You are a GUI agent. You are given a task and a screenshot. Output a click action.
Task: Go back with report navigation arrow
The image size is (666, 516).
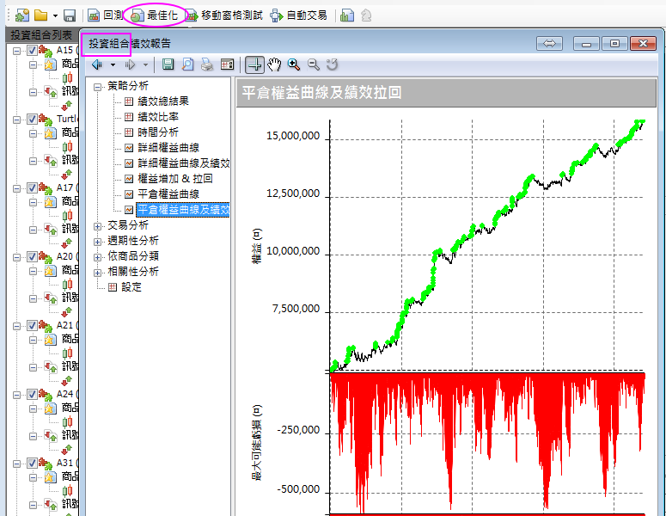pos(98,64)
